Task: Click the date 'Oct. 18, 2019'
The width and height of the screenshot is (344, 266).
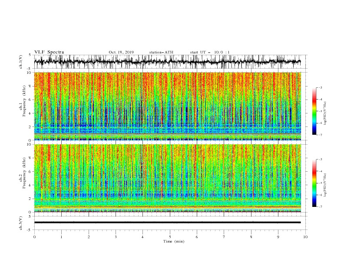Action: point(121,52)
